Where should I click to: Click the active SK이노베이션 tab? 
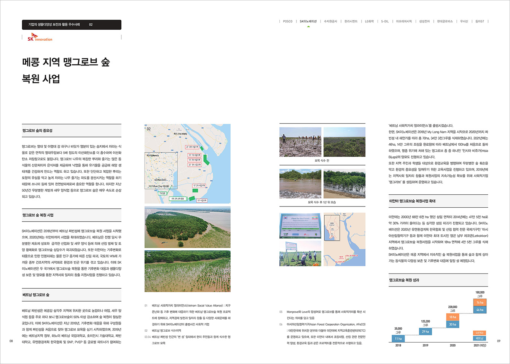(308, 22)
